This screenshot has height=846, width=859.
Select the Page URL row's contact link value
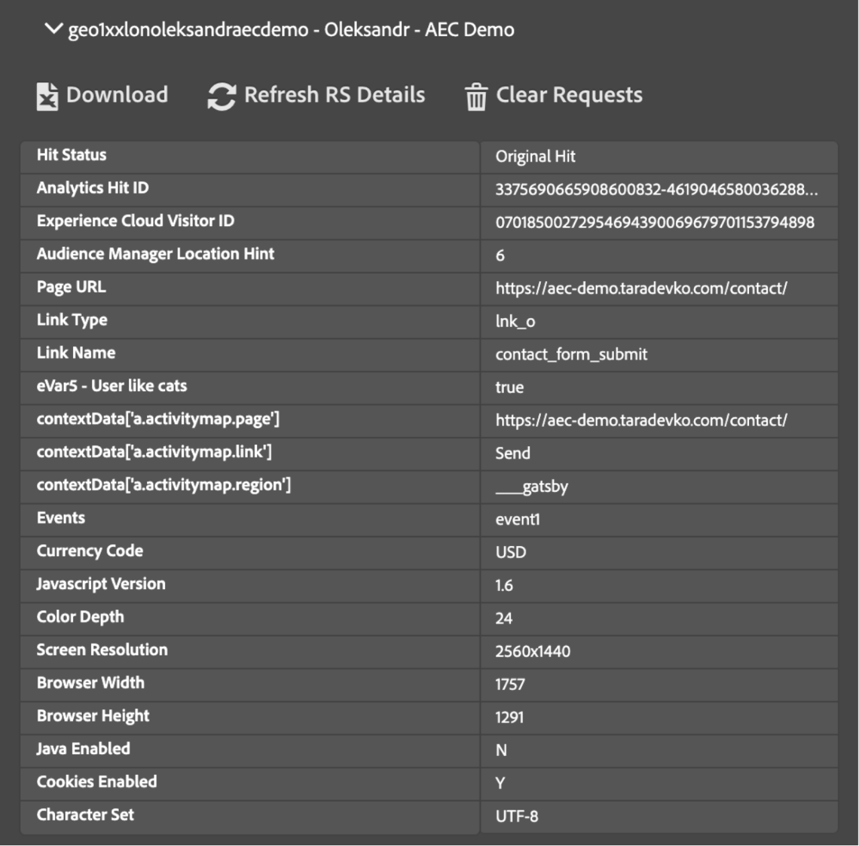point(642,288)
